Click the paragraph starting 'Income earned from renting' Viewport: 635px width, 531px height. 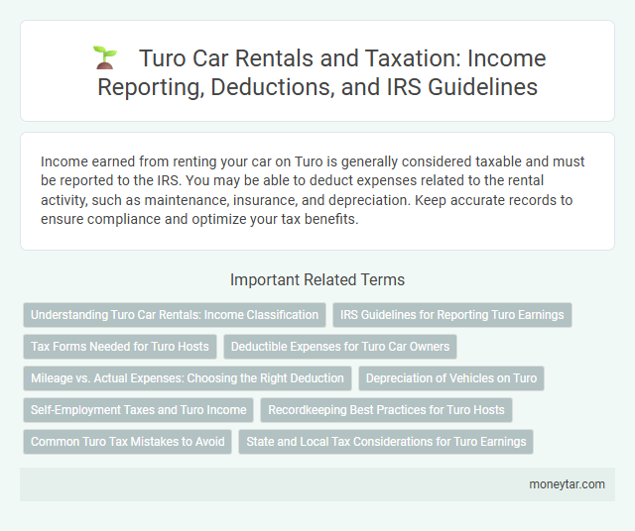point(313,190)
